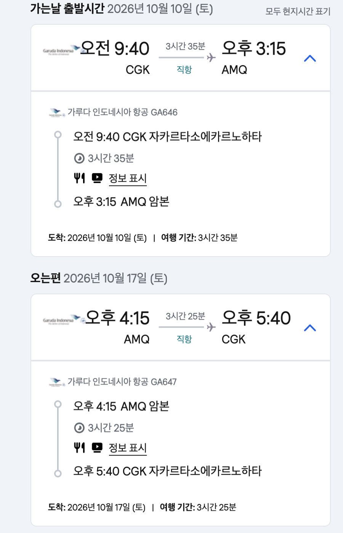The width and height of the screenshot is (343, 533).
Task: Click the airplane icon in the outbound summary
Action: click(x=211, y=57)
